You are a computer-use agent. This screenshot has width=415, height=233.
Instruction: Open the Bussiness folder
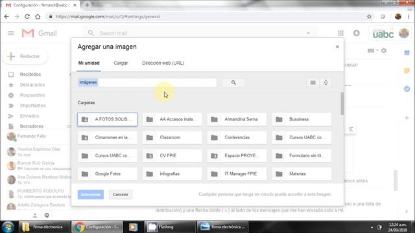click(x=302, y=119)
